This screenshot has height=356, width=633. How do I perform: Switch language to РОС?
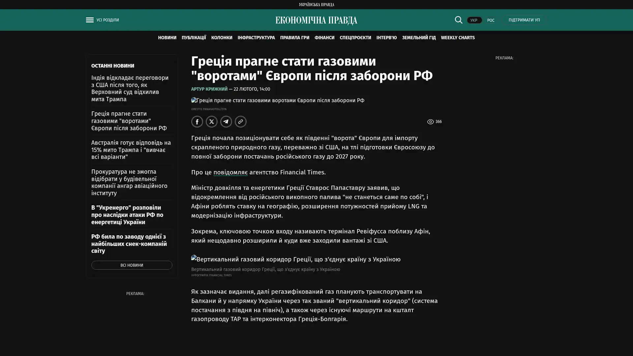point(491,20)
